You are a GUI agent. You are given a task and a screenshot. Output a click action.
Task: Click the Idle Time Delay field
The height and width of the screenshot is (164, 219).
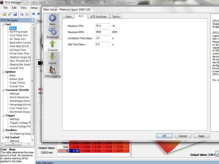(103, 44)
